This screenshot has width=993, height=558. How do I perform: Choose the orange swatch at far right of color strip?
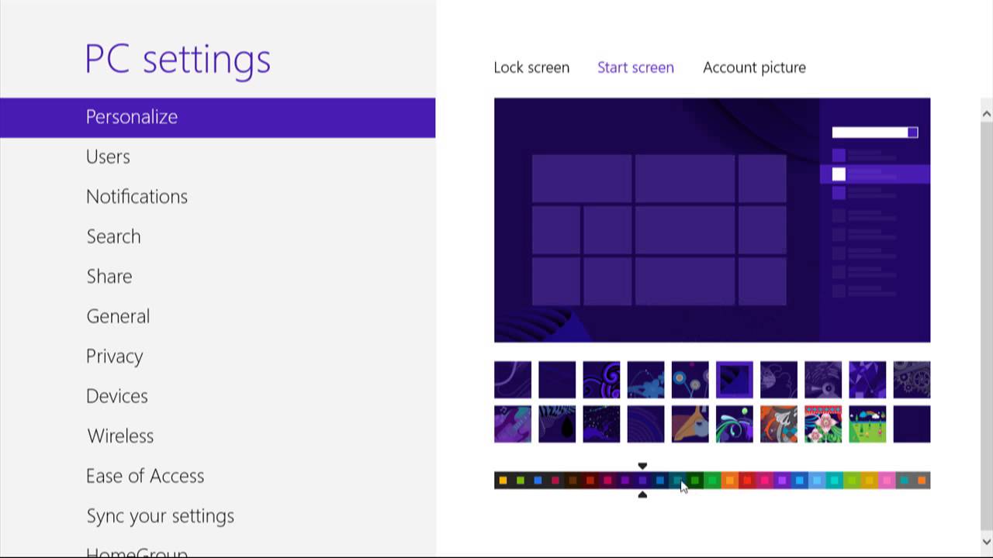coord(922,480)
